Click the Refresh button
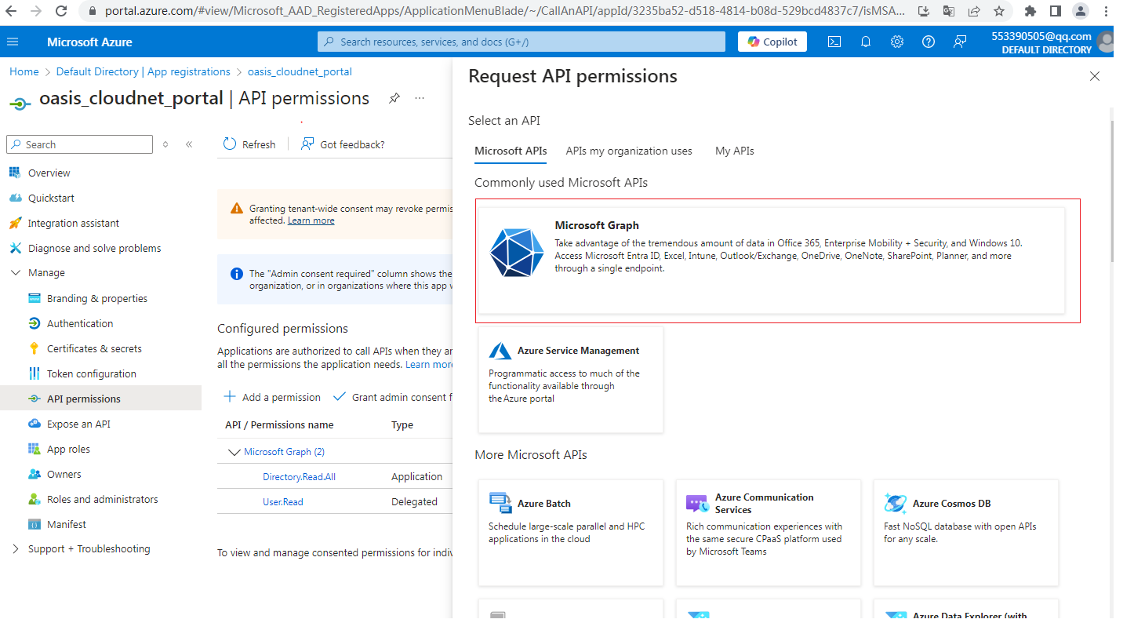This screenshot has width=1134, height=641. 249,144
